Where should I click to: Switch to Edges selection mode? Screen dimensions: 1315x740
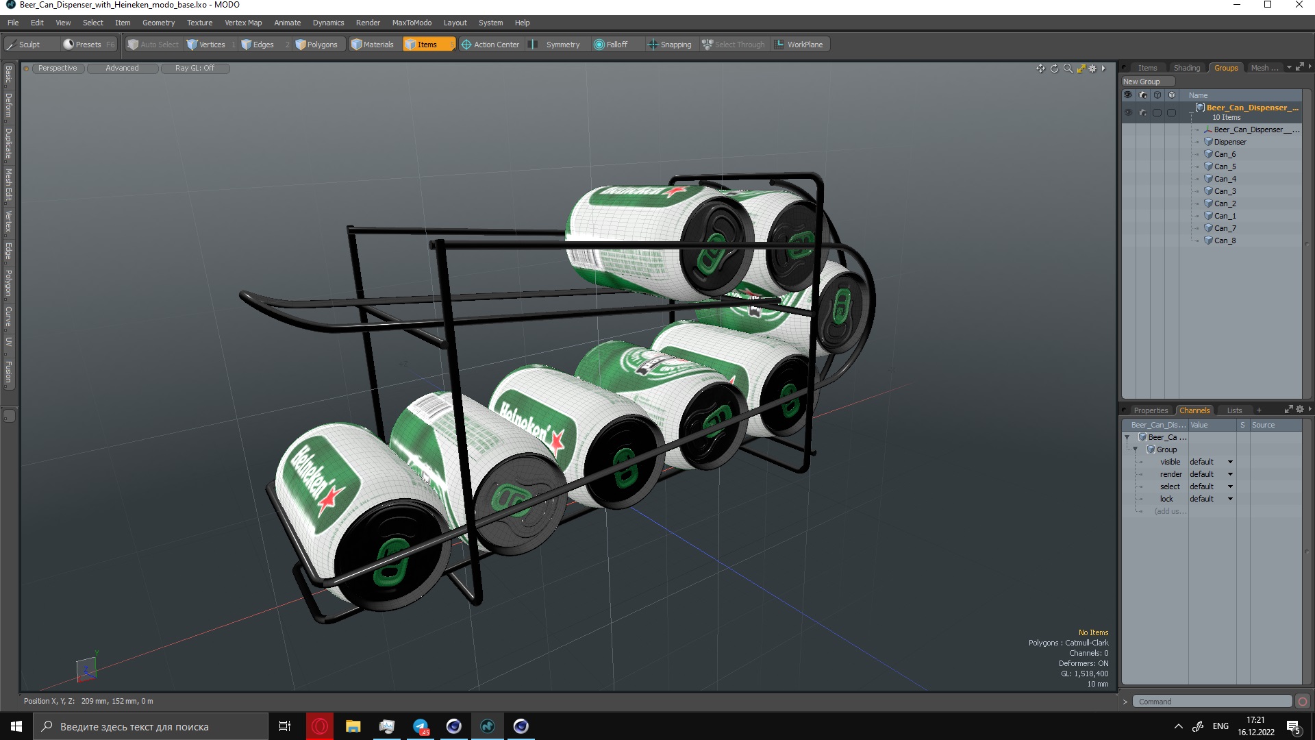tap(264, 45)
